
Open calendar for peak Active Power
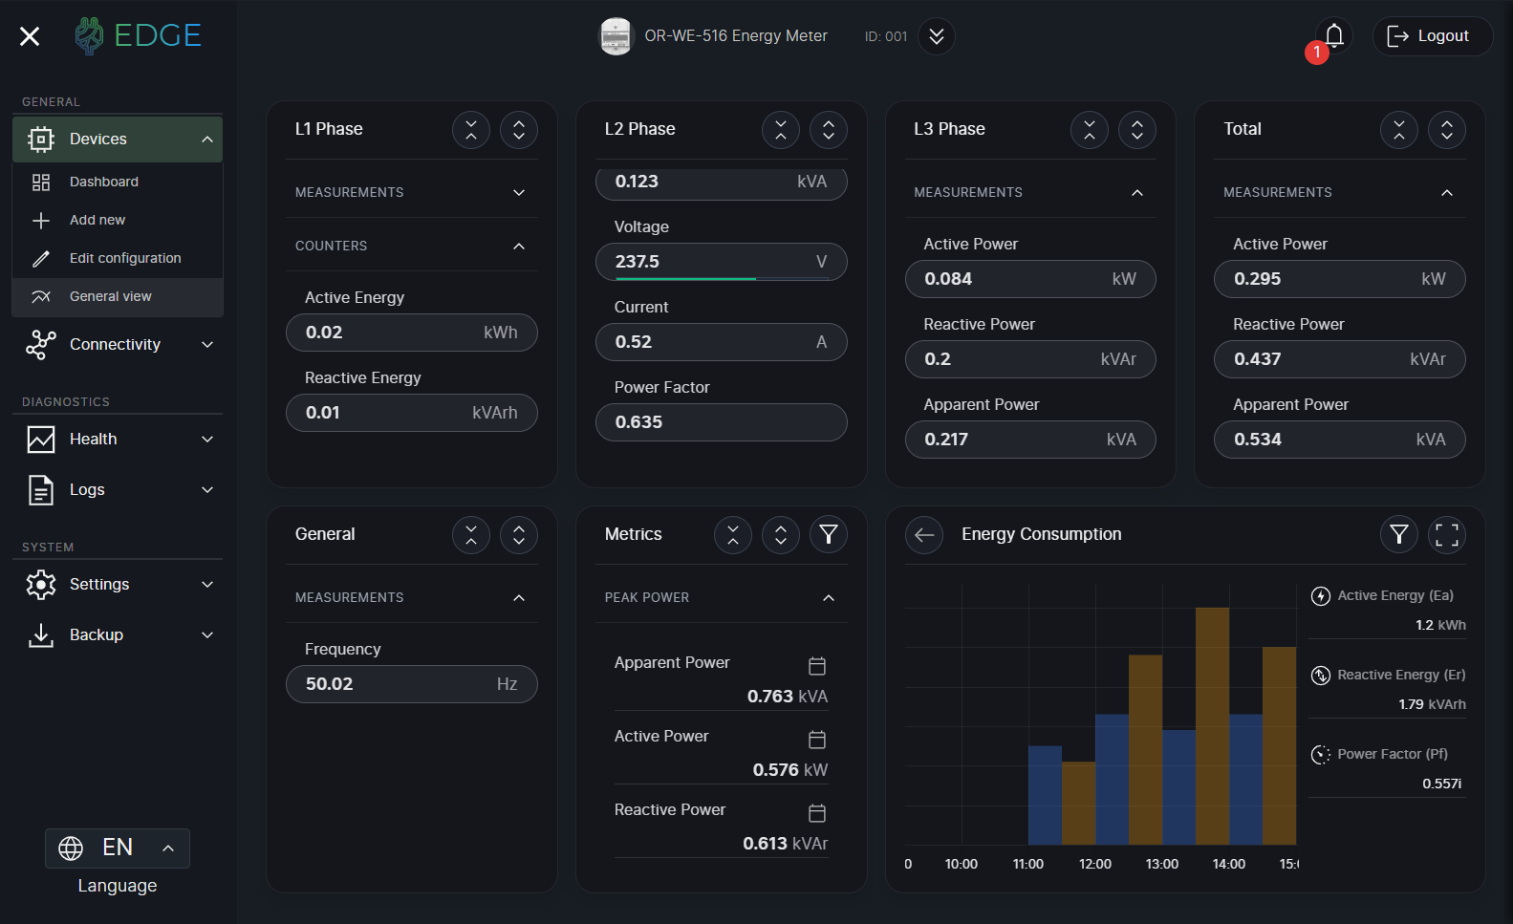[817, 740]
